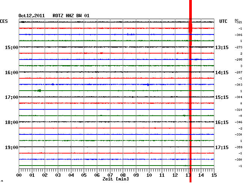
Task: Pick minute tick label 10
Action: (x=149, y=175)
